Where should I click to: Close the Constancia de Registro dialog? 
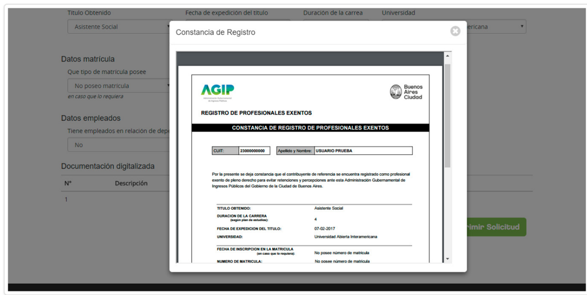[x=455, y=31]
